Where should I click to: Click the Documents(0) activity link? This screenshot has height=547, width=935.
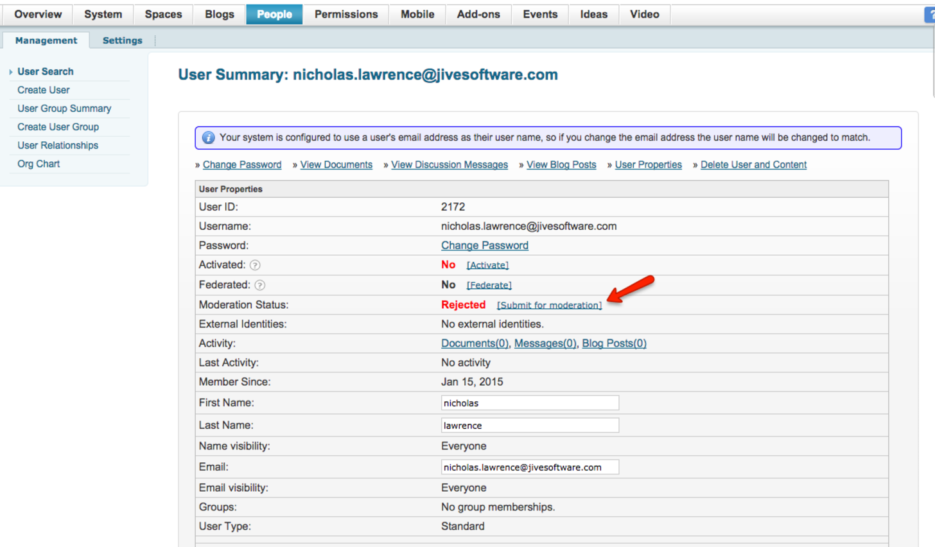coord(475,343)
